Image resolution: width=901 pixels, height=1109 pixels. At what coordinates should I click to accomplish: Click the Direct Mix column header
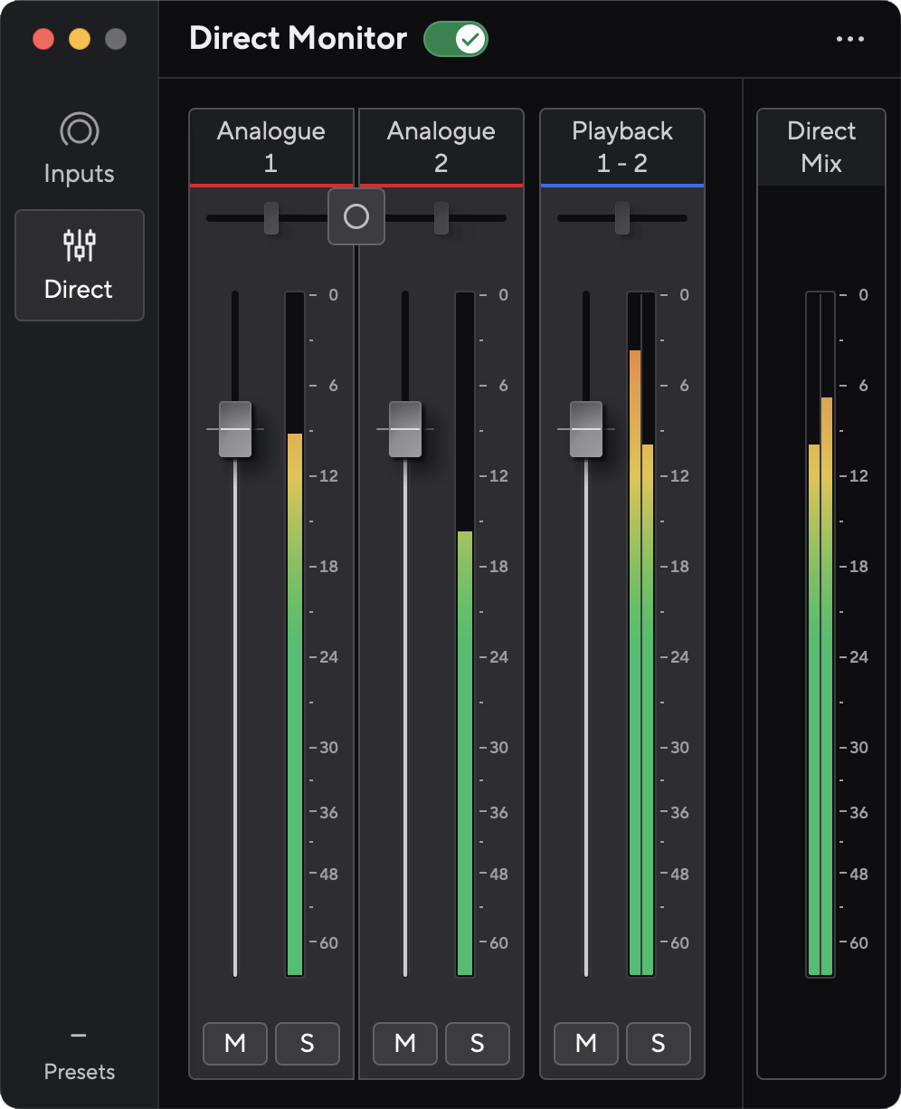[x=820, y=146]
